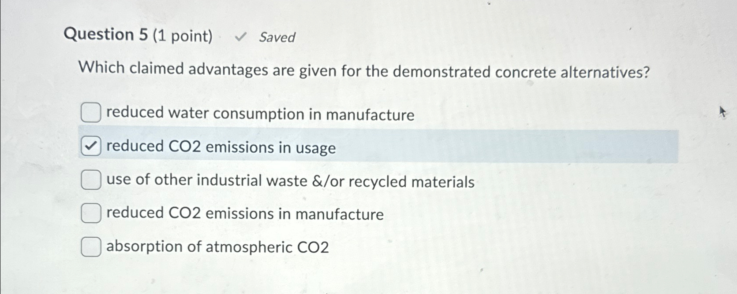This screenshot has height=294, width=737.
Task: Click the Question 5 heading text
Action: (108, 35)
